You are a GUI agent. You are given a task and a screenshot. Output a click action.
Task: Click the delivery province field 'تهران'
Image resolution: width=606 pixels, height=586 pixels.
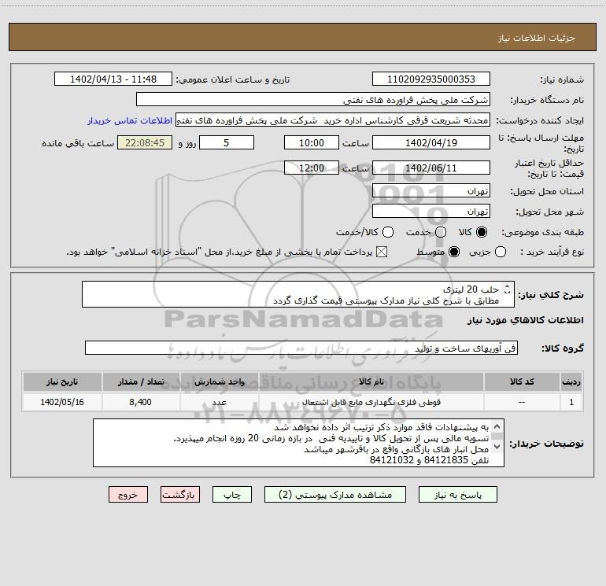[x=431, y=191]
